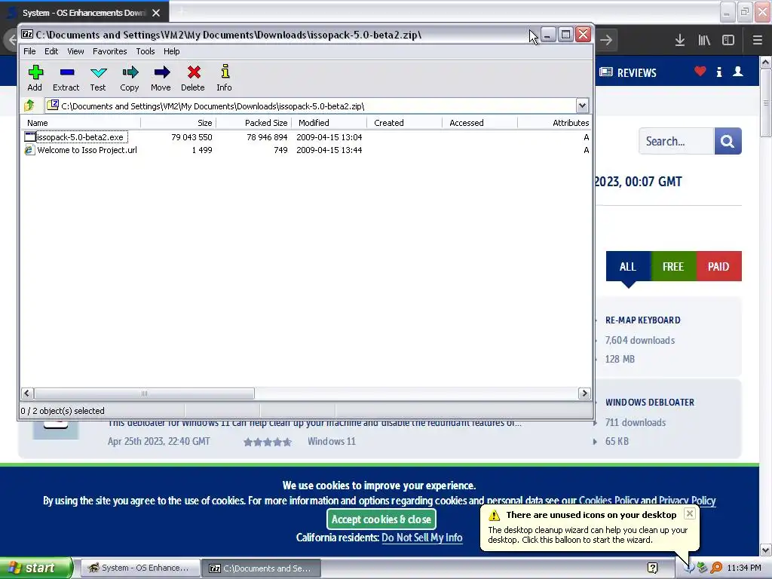Click the red Delete toolbar icon
Image resolution: width=772 pixels, height=579 pixels.
(194, 72)
